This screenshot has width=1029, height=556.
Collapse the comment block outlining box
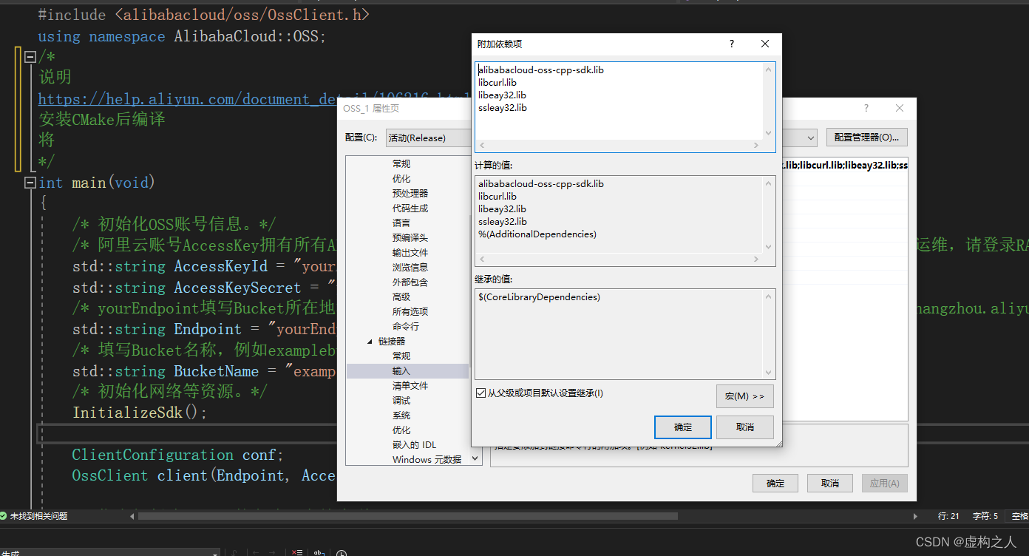click(30, 57)
